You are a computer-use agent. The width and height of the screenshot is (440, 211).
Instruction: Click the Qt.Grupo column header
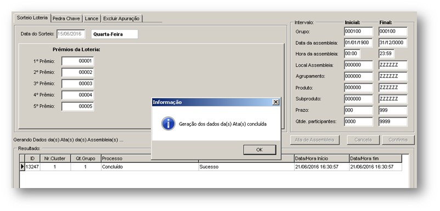(86, 159)
